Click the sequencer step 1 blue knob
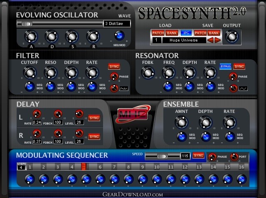This screenshot has height=198, width=266. pyautogui.click(x=30, y=179)
